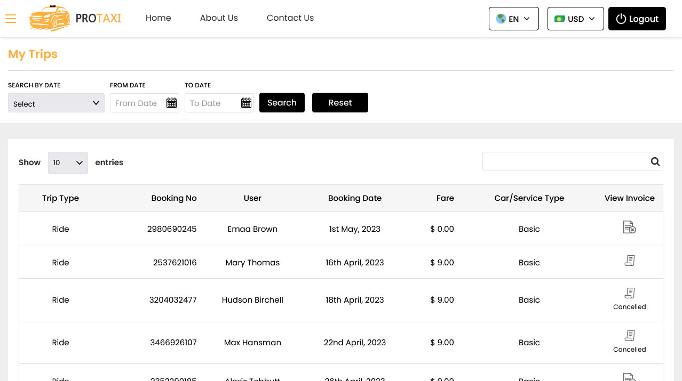Select booking number 3204032477

173,300
